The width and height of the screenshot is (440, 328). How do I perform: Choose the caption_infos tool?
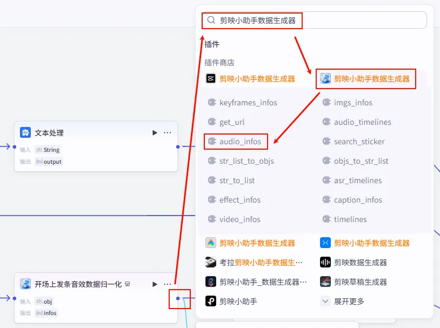pos(352,200)
